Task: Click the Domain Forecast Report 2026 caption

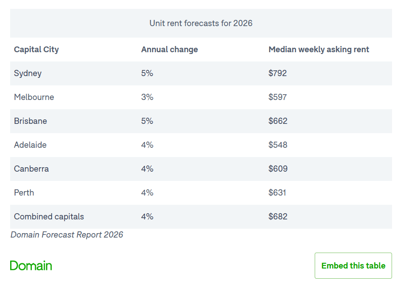Action: pyautogui.click(x=67, y=235)
